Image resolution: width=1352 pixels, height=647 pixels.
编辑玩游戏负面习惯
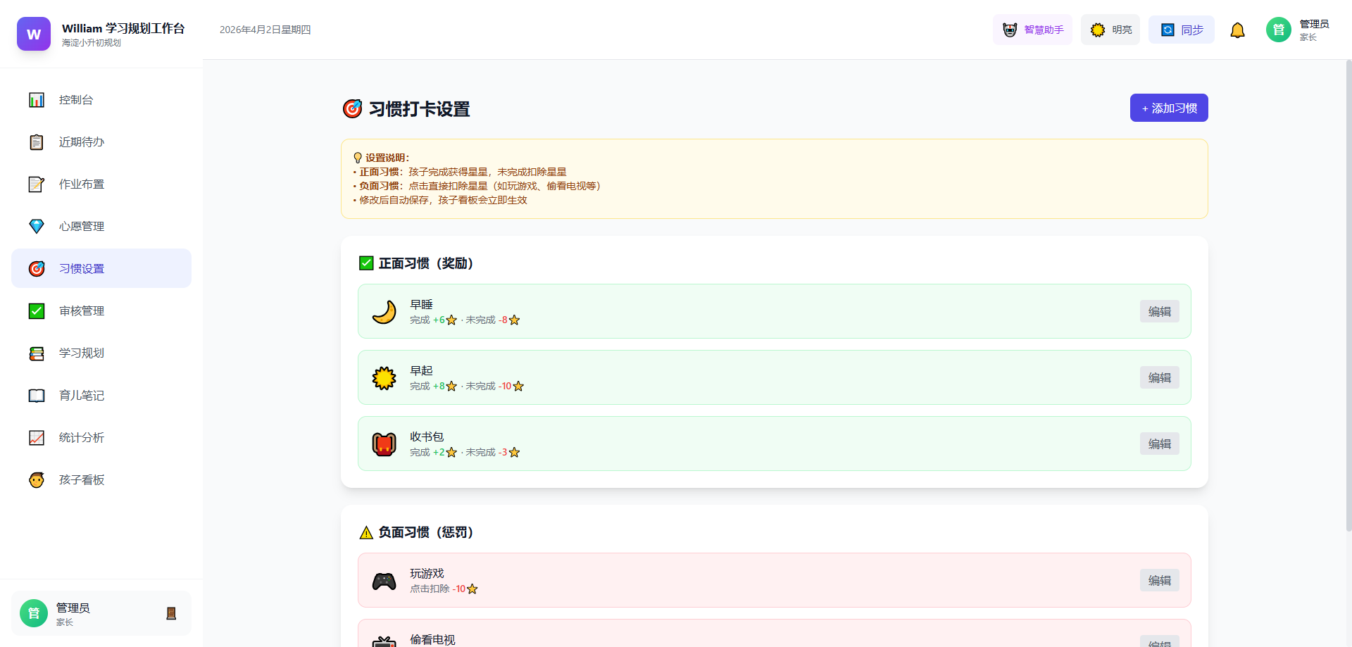pyautogui.click(x=1159, y=580)
